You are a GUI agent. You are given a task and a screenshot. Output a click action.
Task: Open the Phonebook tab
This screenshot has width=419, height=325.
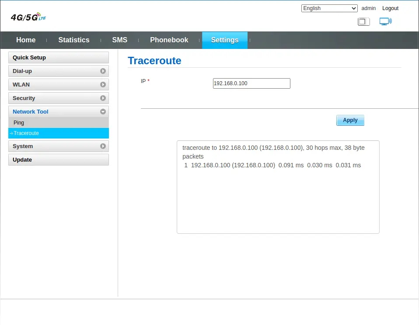[x=169, y=40]
